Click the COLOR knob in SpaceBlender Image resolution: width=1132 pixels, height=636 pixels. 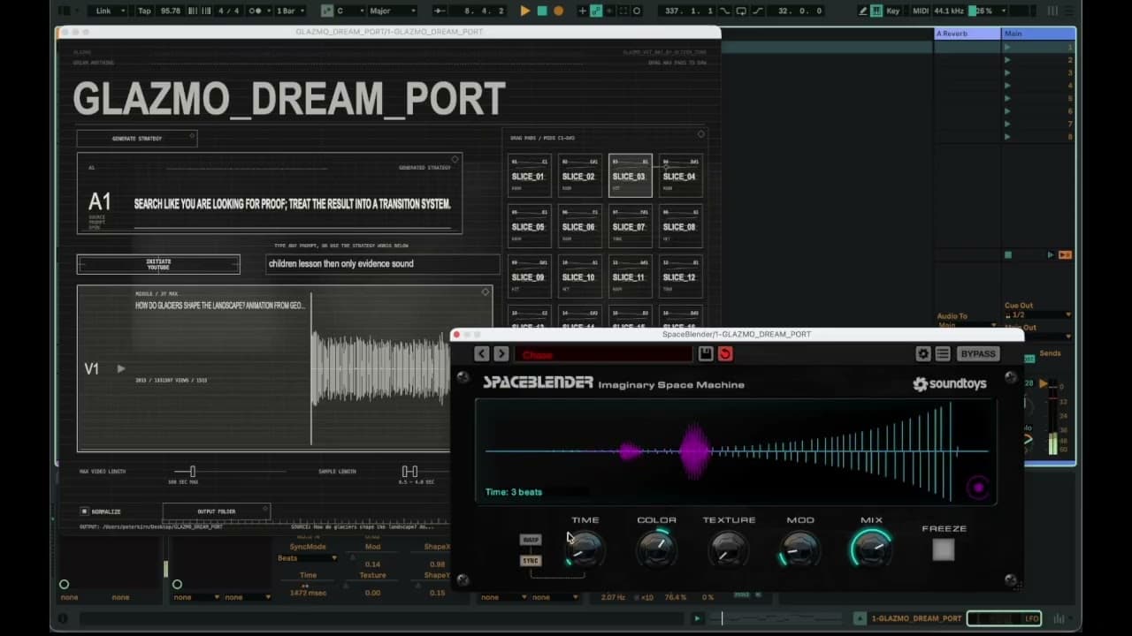(656, 550)
